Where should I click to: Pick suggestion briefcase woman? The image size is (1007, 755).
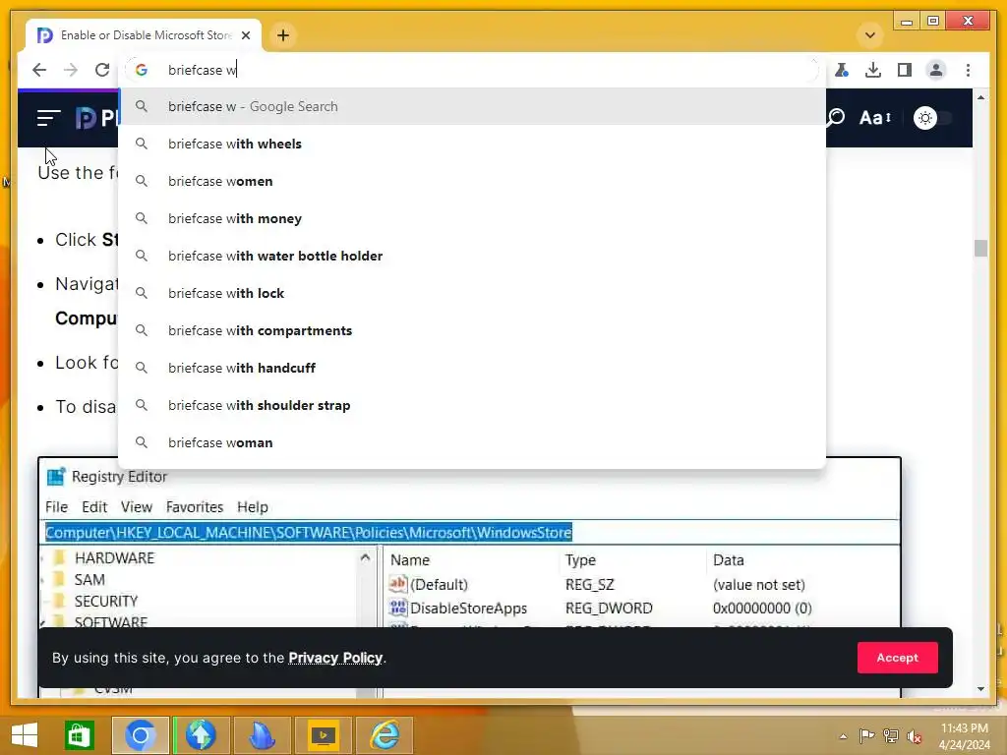tap(472, 442)
